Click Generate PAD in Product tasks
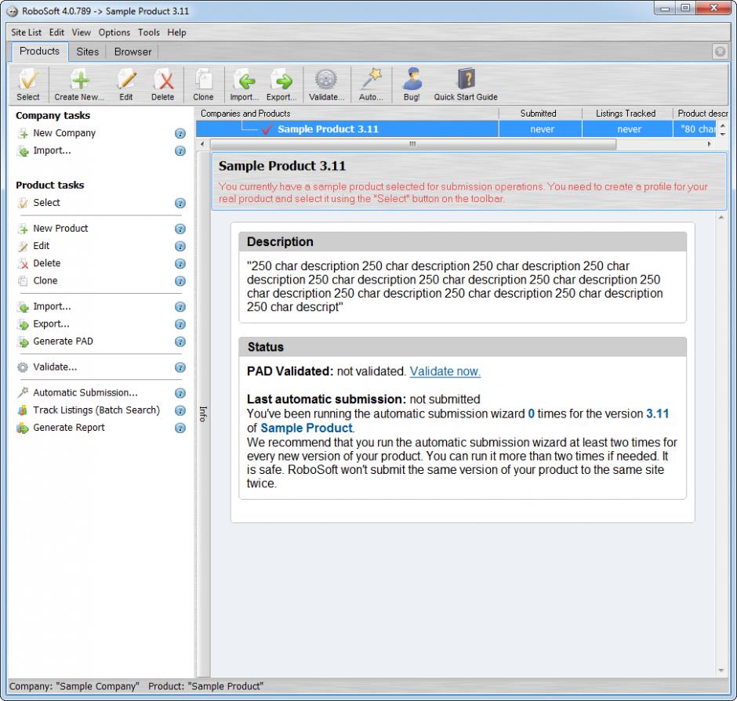This screenshot has width=737, height=701. 63,341
